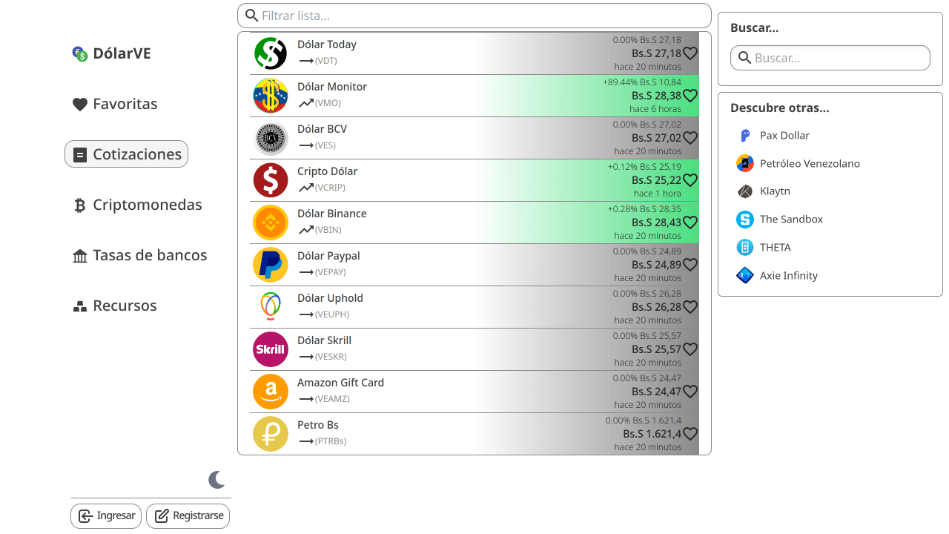Click the Amazon Gift Card logo
This screenshot has width=949, height=534.
tap(271, 392)
